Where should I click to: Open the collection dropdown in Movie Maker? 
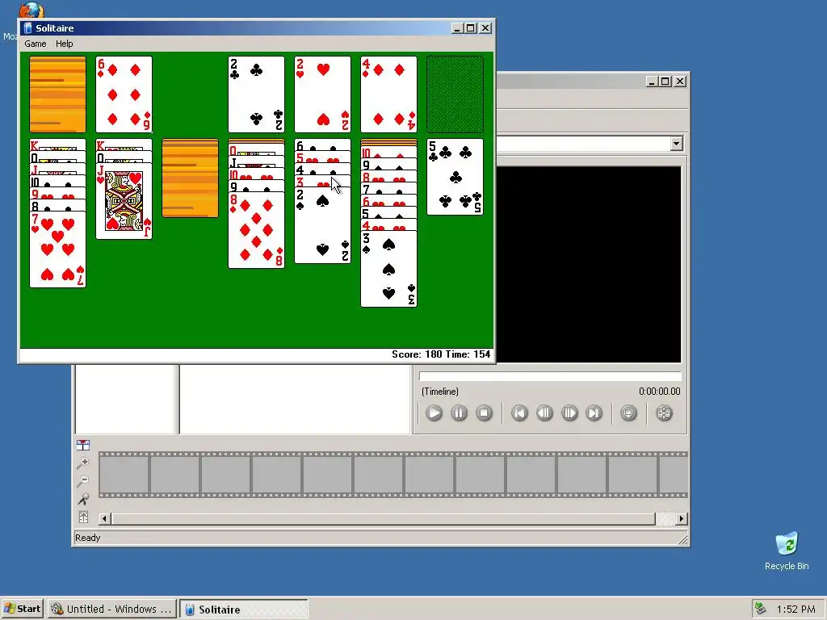point(676,144)
